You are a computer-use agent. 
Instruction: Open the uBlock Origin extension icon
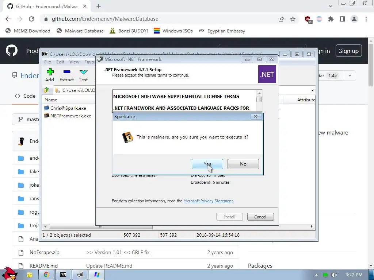pyautogui.click(x=308, y=19)
